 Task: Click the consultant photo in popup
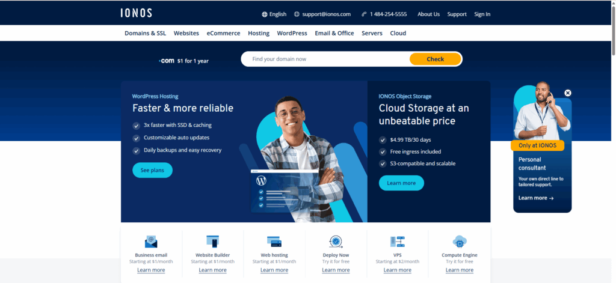(543, 111)
